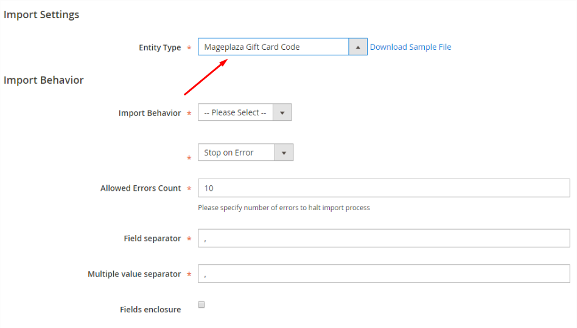The height and width of the screenshot is (328, 577).
Task: Select the Mageplaza Gift Card Code field
Action: [x=282, y=47]
